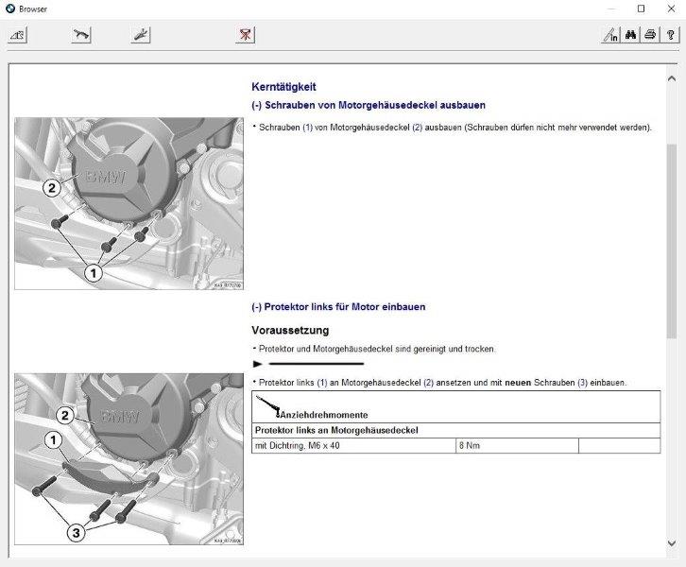Click the scrollbar up arrow
The image size is (686, 567).
tap(672, 72)
